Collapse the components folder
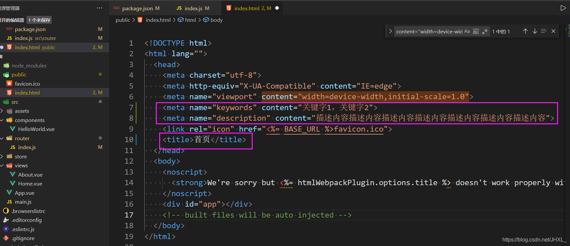 click(x=54, y=120)
